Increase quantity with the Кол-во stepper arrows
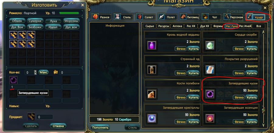The width and height of the screenshot is (274, 133). tap(35, 71)
